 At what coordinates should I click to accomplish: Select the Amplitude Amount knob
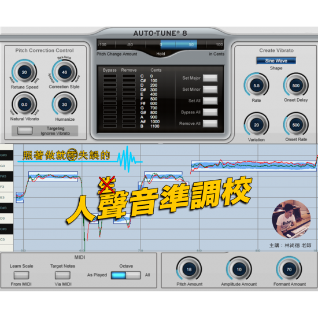coord(239,269)
